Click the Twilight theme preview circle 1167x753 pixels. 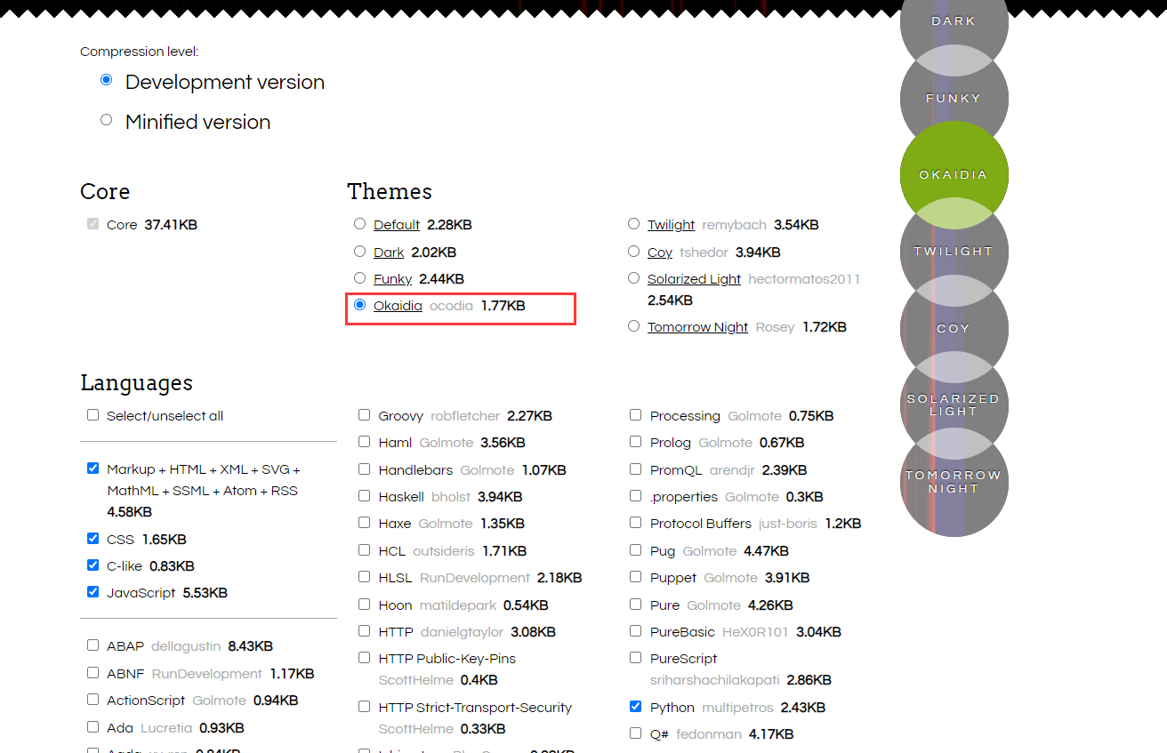click(954, 252)
